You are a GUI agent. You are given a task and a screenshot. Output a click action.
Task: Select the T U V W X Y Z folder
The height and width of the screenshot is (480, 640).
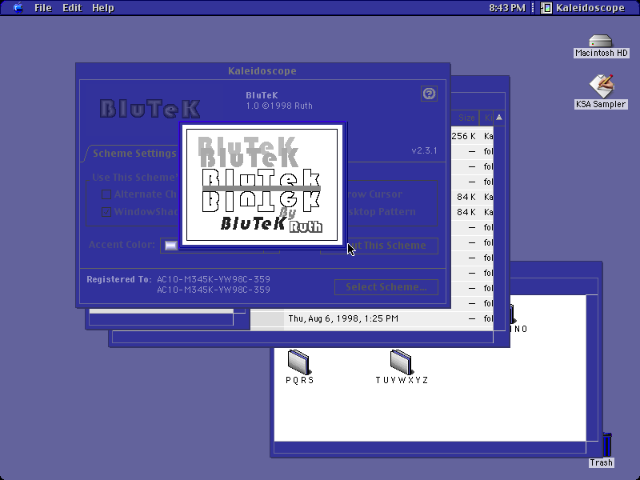point(402,367)
